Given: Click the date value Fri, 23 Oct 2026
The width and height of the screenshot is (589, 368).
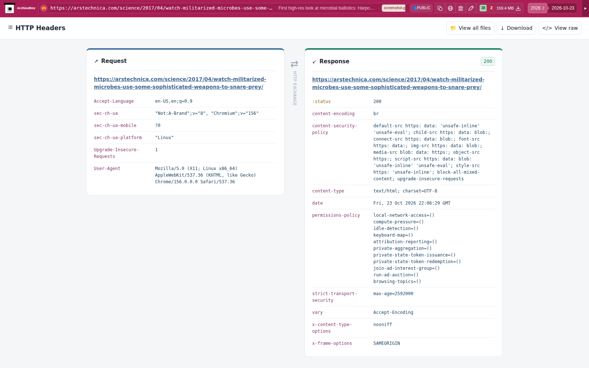Looking at the screenshot, I should (412, 203).
